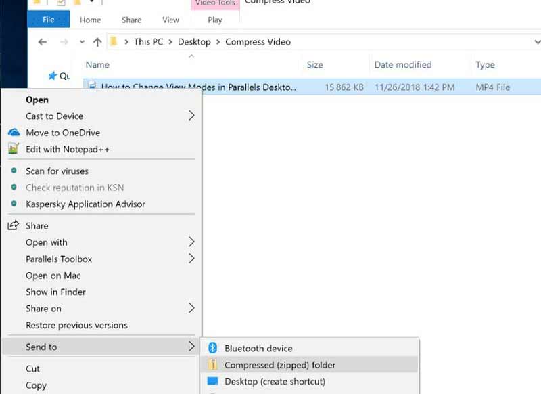Viewport: 541px width, 394px height.
Task: Expand the chevron after This PC
Action: (x=170, y=42)
